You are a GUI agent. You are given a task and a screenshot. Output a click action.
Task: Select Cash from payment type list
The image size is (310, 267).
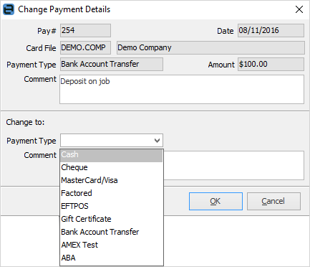pos(112,156)
